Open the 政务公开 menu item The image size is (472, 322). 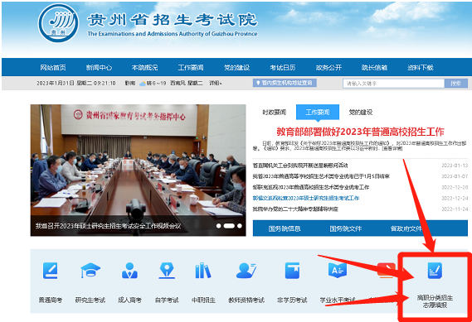click(x=328, y=68)
